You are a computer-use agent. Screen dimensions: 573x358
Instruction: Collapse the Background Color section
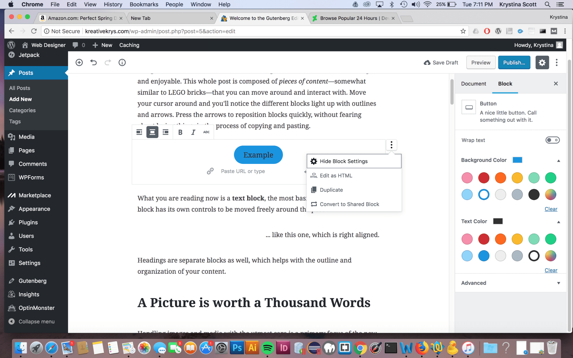pos(558,161)
